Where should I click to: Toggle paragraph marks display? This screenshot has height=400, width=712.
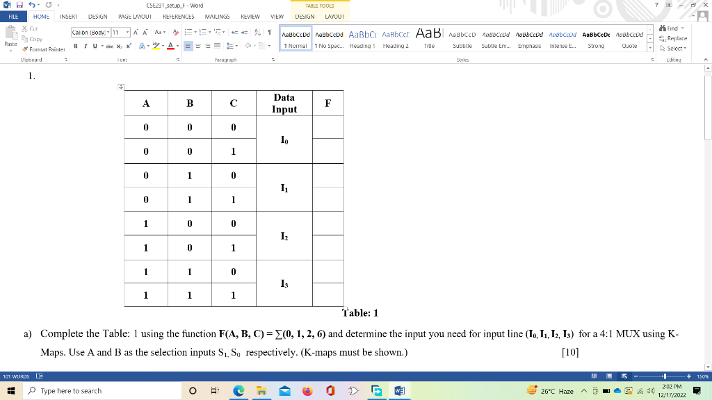tap(270, 32)
